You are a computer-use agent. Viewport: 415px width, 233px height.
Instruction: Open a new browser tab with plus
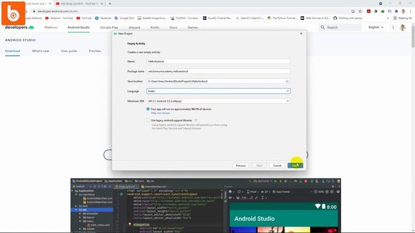[110, 4]
